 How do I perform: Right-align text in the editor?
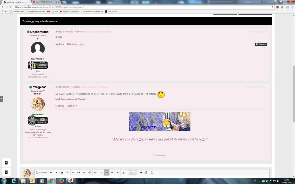click(118, 172)
